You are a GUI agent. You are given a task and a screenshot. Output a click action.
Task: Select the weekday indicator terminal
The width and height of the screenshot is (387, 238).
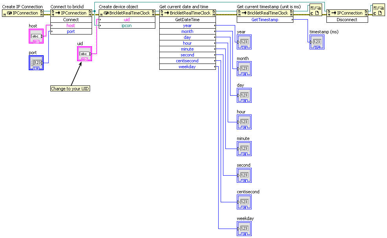244,229
